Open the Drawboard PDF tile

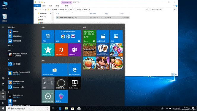(48, 96)
